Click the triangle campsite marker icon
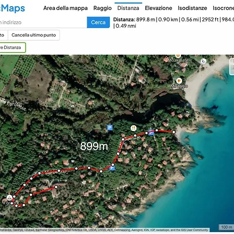 [9, 198]
